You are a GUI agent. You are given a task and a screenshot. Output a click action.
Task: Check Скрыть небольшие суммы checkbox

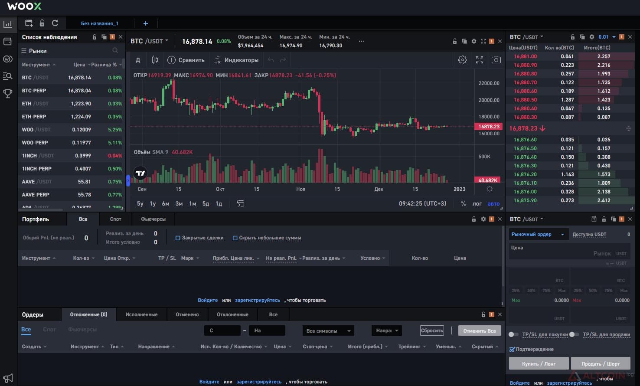pos(235,238)
